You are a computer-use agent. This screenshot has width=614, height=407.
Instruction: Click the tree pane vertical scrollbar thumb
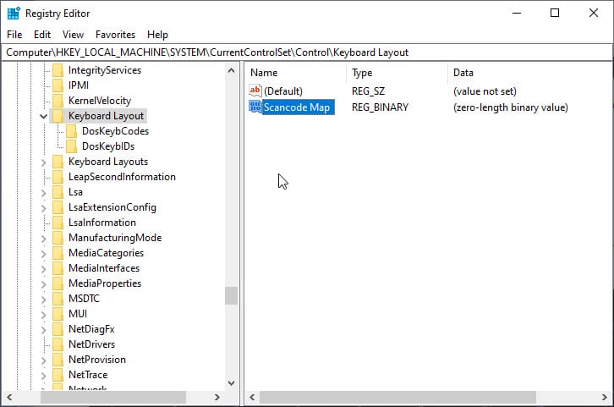231,296
